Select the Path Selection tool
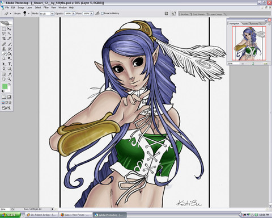 [4, 64]
